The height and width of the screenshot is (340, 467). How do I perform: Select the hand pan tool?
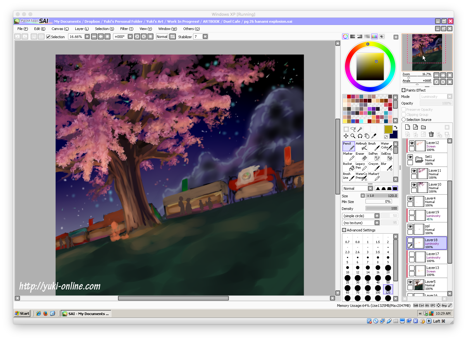(x=367, y=136)
